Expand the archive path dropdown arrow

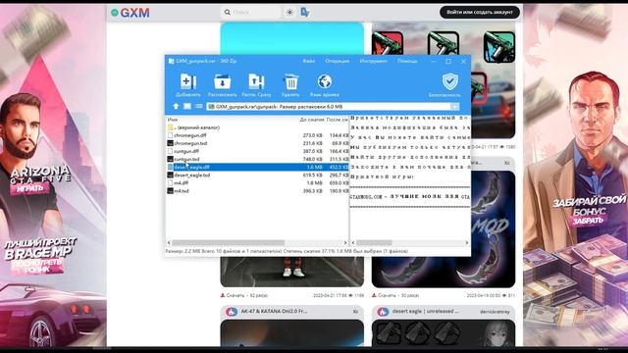pyautogui.click(x=454, y=107)
